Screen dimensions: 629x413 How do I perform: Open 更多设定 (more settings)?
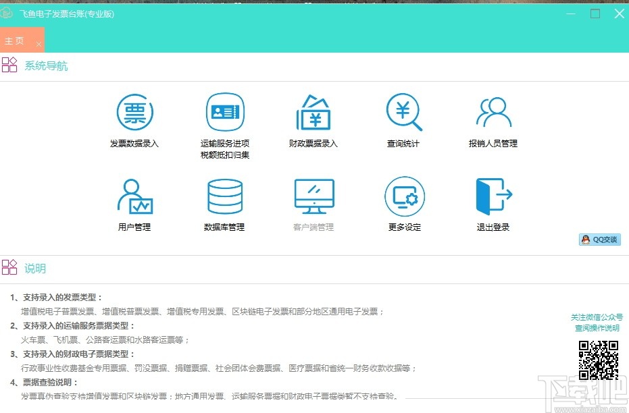(403, 202)
